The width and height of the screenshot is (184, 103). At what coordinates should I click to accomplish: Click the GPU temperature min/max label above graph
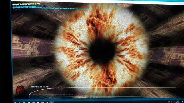coord(40,87)
